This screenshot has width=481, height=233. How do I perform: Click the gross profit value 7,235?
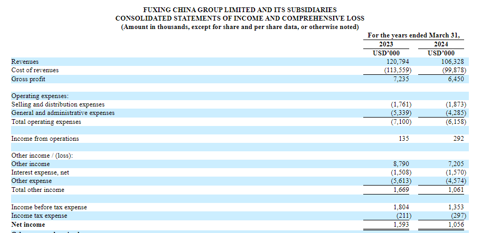(401, 79)
